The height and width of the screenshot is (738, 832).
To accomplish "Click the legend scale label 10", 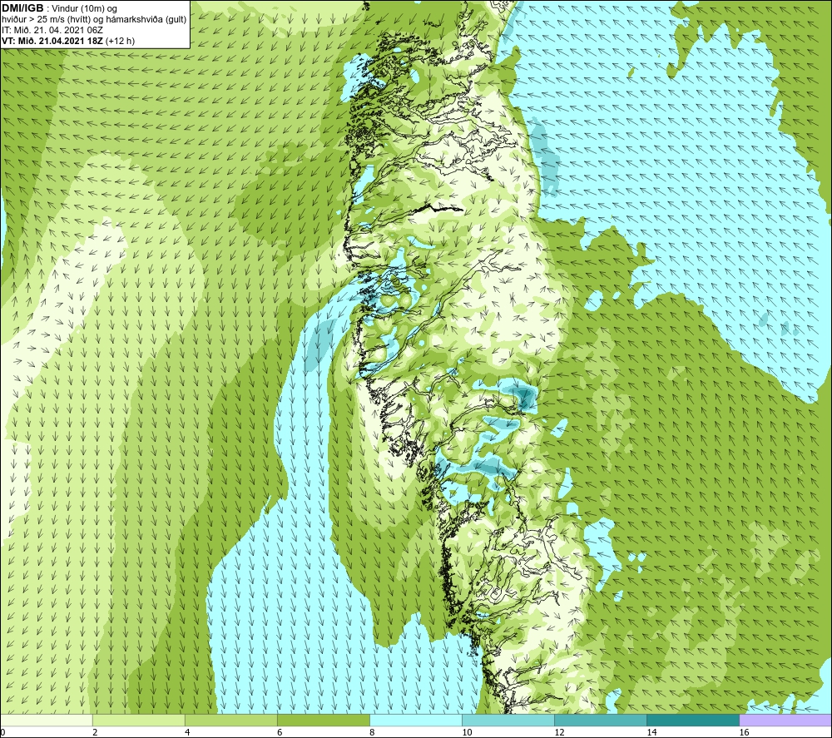I will (x=467, y=733).
